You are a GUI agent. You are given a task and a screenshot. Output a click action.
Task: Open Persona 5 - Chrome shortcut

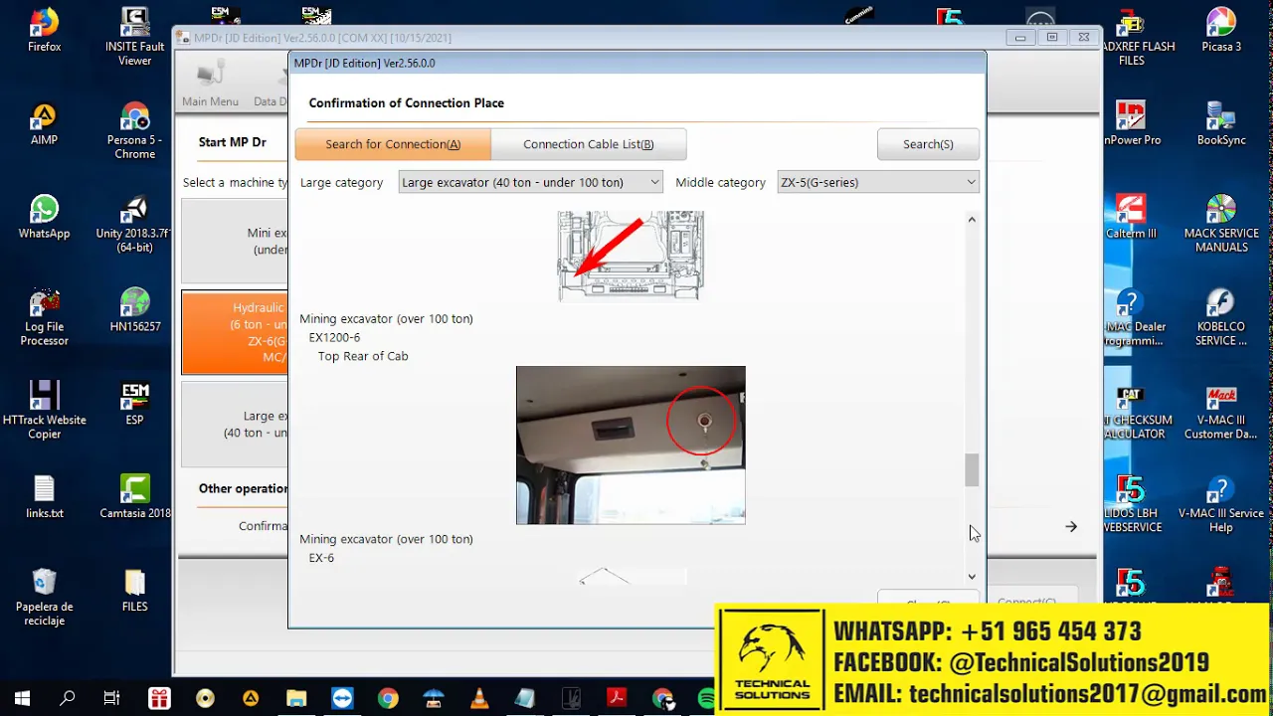[x=134, y=130]
